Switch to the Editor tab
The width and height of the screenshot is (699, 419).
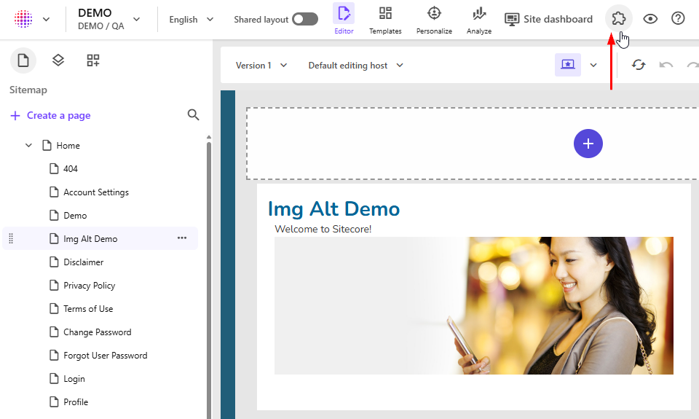click(x=344, y=19)
